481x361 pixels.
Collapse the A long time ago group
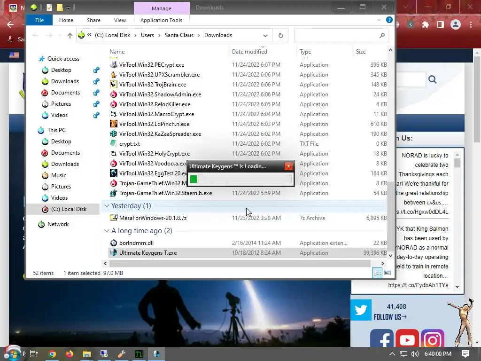tap(107, 230)
